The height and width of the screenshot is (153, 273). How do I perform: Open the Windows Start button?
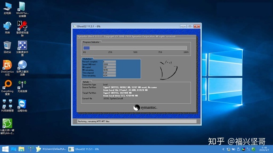[x=5, y=149]
